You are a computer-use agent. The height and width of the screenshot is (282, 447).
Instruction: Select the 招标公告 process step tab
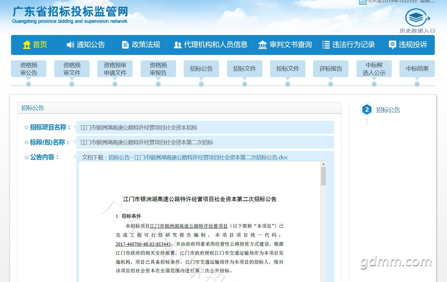pyautogui.click(x=201, y=69)
